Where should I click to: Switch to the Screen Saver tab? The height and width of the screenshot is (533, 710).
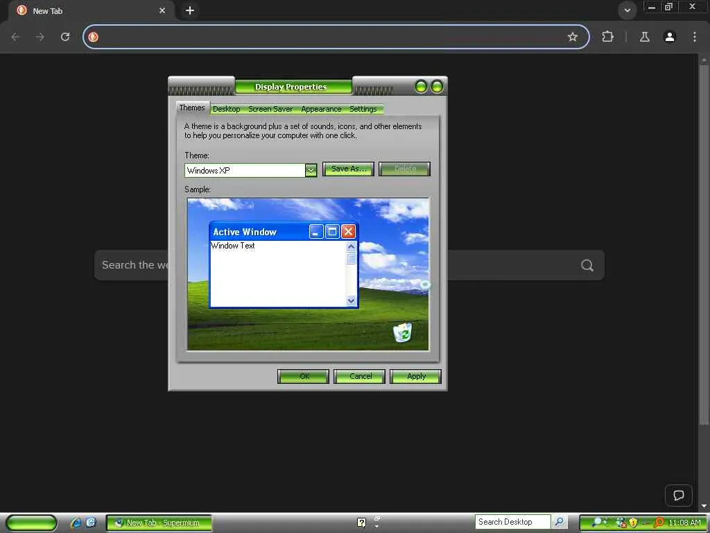point(270,109)
